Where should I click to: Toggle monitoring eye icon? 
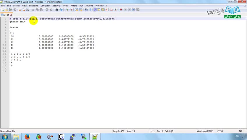point(115,10)
